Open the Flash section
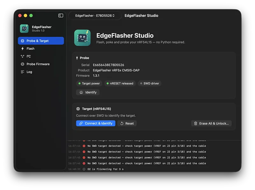Viewport: 255px width, 190px height. coord(41,48)
